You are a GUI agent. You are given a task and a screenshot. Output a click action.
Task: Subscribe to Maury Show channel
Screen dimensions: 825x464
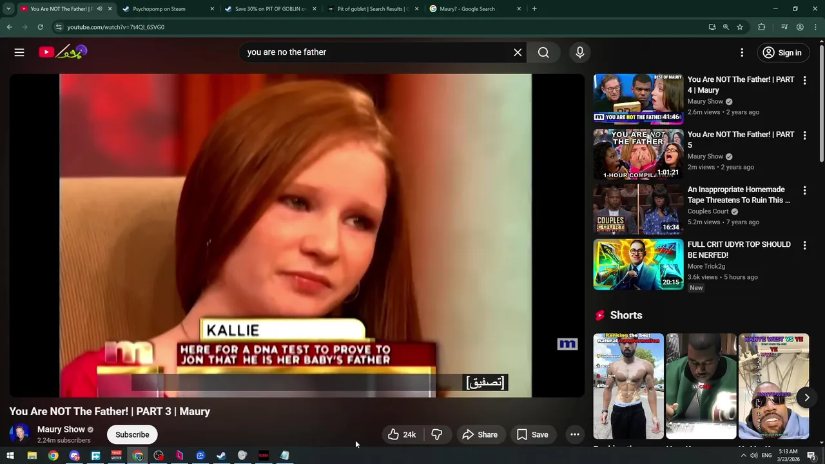(132, 434)
